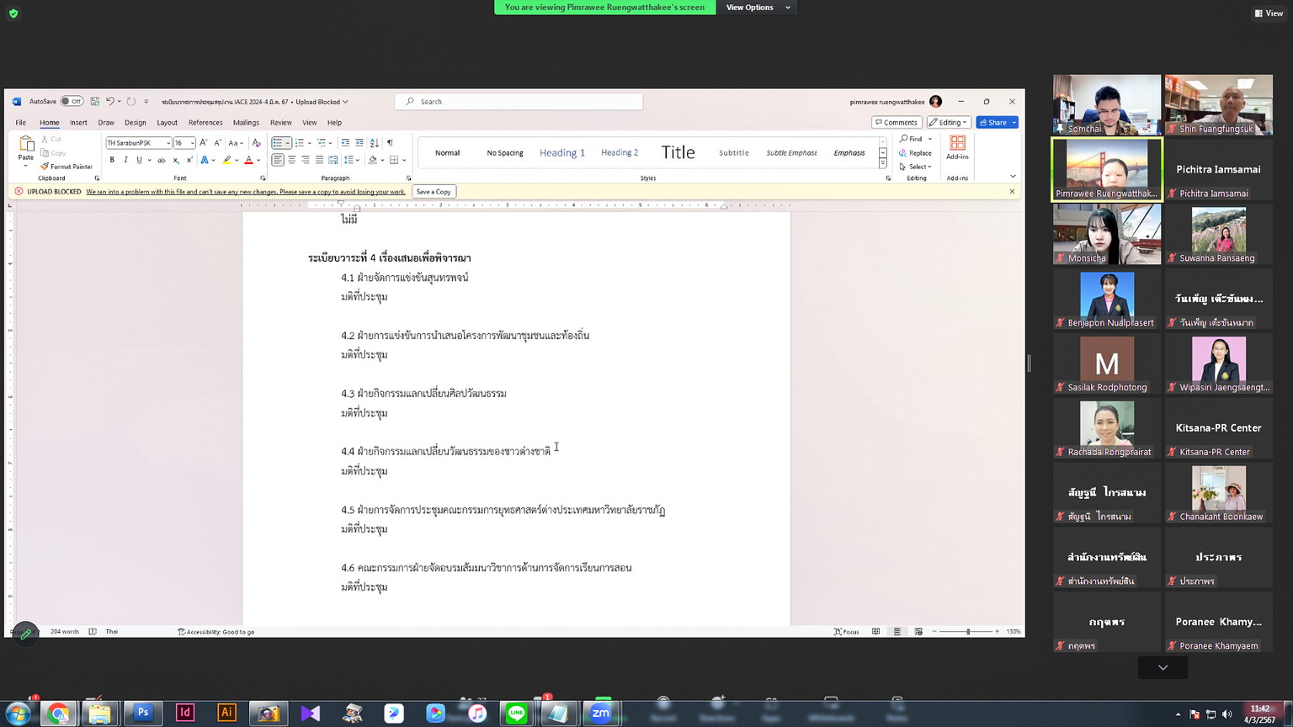Click the Thai distributed alignment icon

(333, 160)
